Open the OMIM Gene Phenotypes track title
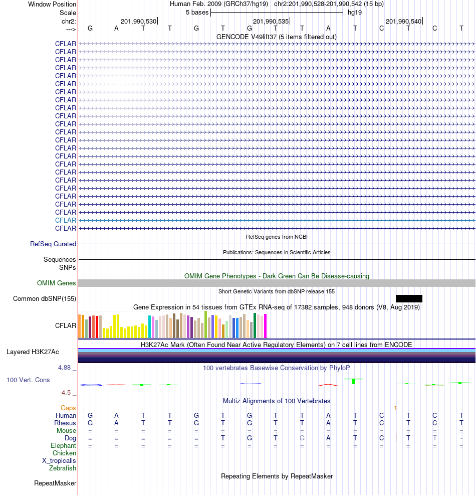The height and width of the screenshot is (495, 476). pyautogui.click(x=277, y=276)
